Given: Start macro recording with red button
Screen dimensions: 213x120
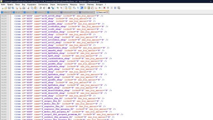Looking at the screenshot, I should tap(104, 8).
